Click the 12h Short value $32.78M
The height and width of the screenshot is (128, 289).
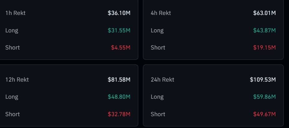(119, 114)
